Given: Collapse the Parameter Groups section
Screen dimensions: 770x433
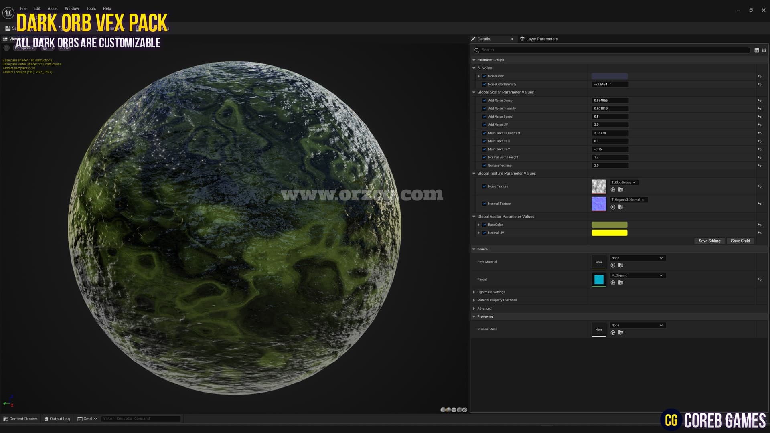Looking at the screenshot, I should click(474, 60).
